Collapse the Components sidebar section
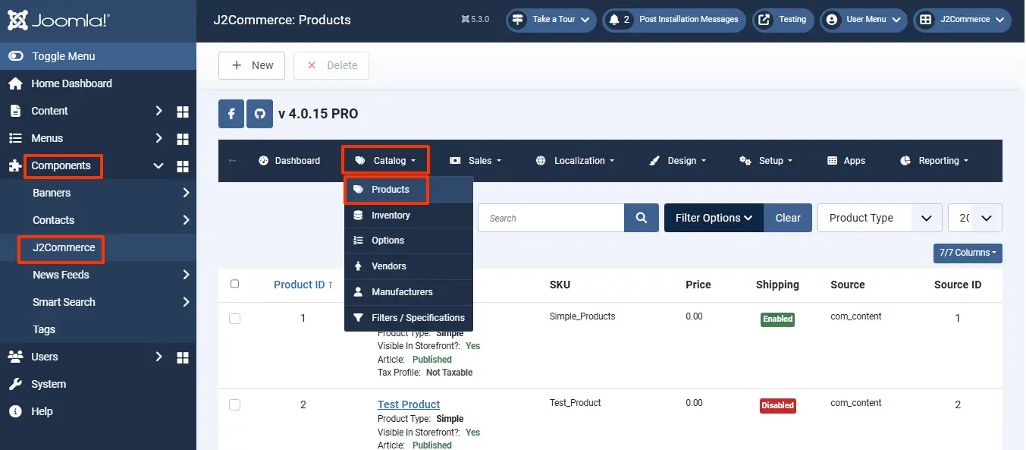This screenshot has height=450, width=1026. pyautogui.click(x=158, y=165)
